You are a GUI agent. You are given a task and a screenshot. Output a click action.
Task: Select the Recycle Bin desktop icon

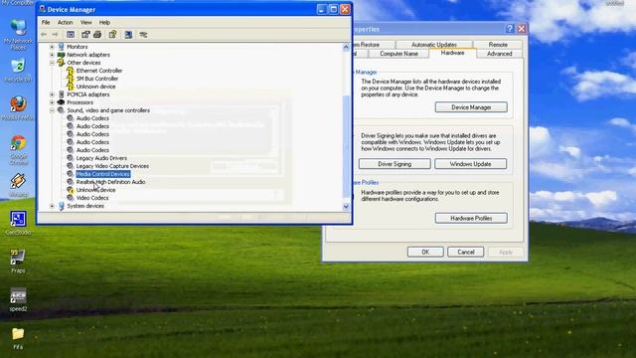(18, 71)
